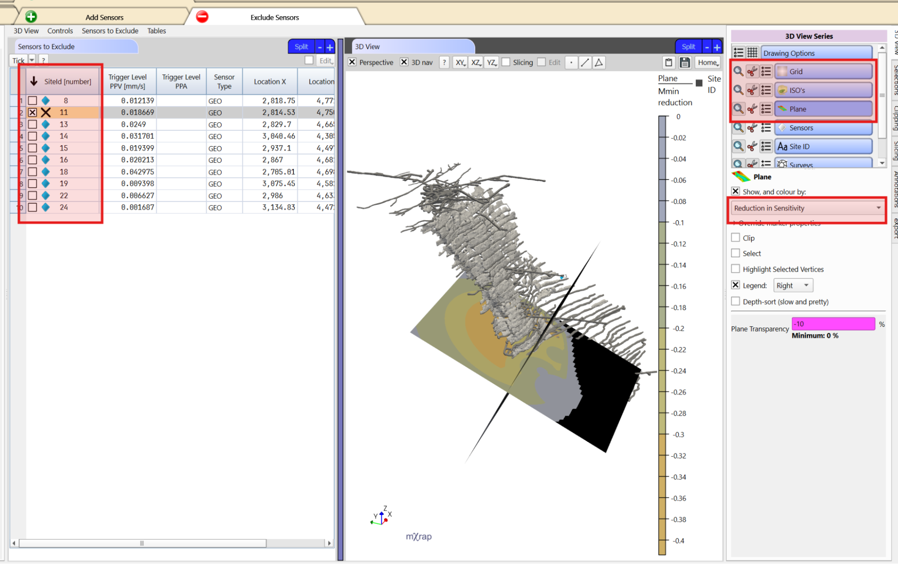Click the red minus Exclude Sensors icon

click(202, 17)
